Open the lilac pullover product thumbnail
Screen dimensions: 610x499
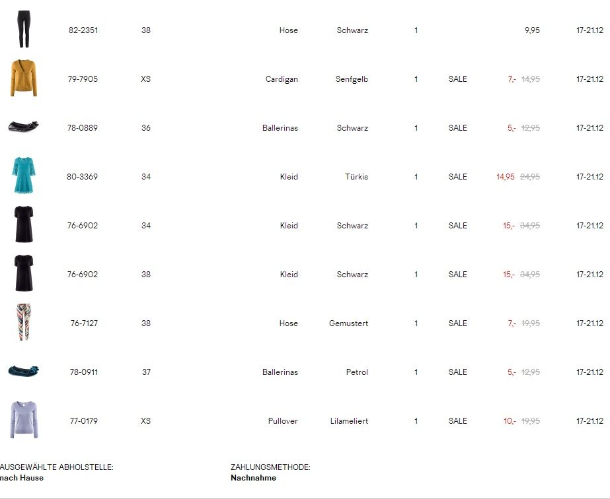pos(24,419)
